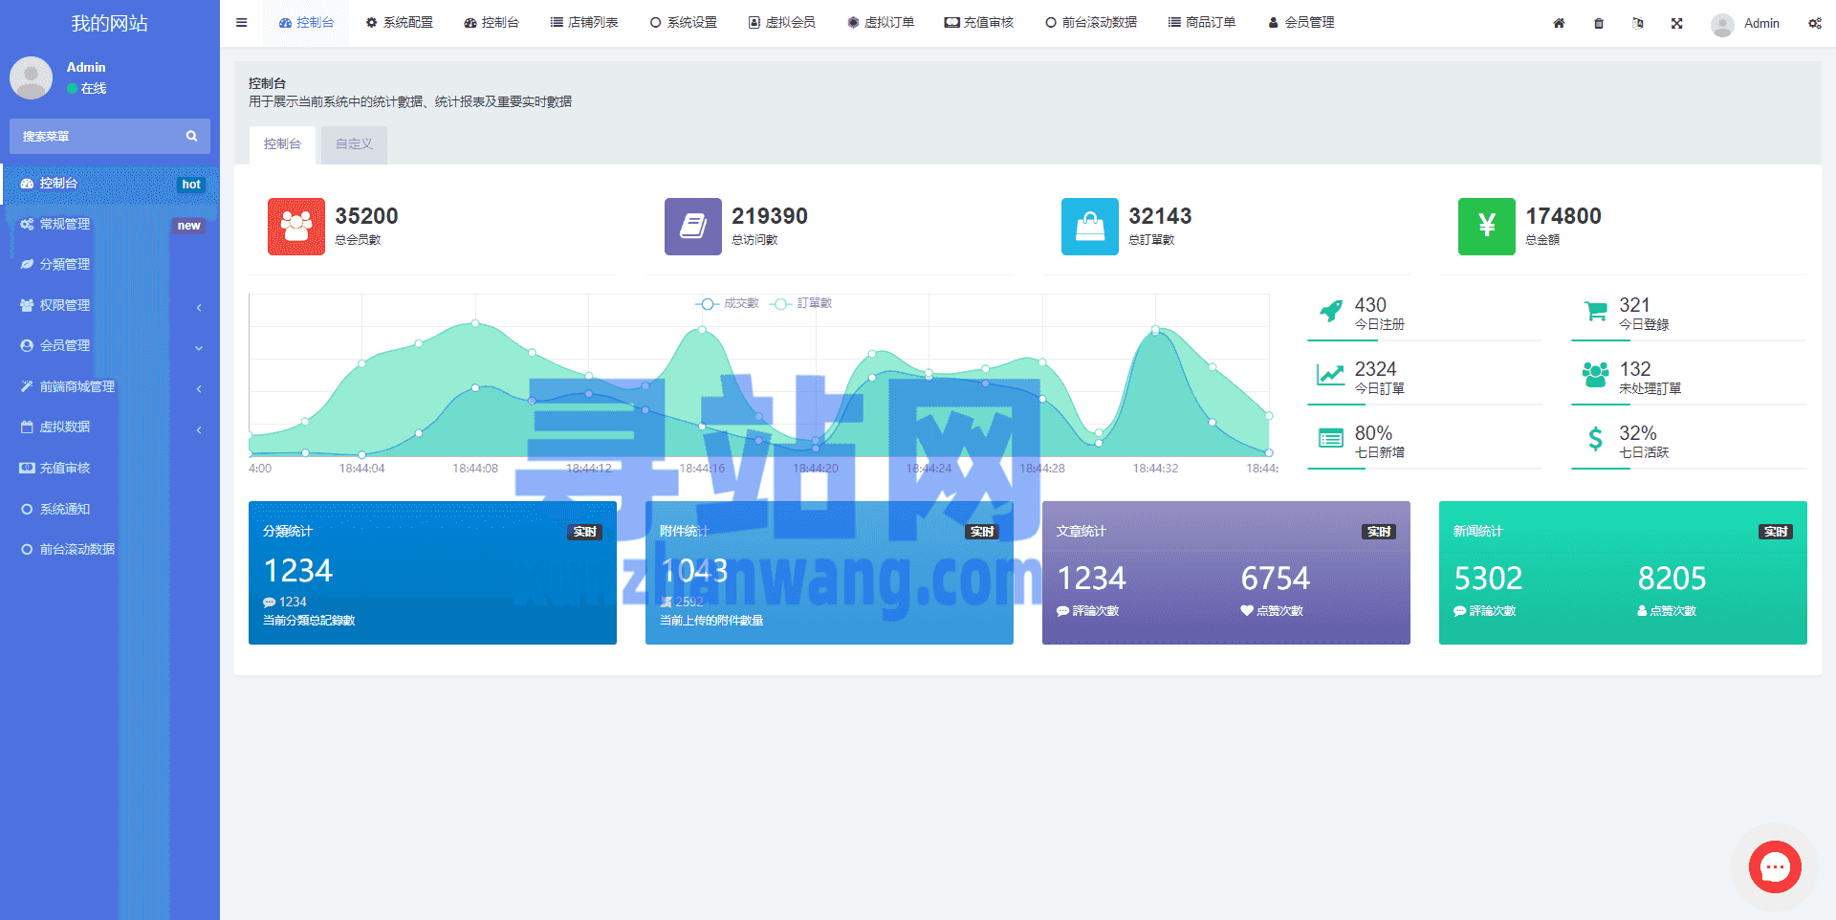Screen dimensions: 1836x920
Task: Click the green 总金额 yen swatch
Action: (1486, 227)
